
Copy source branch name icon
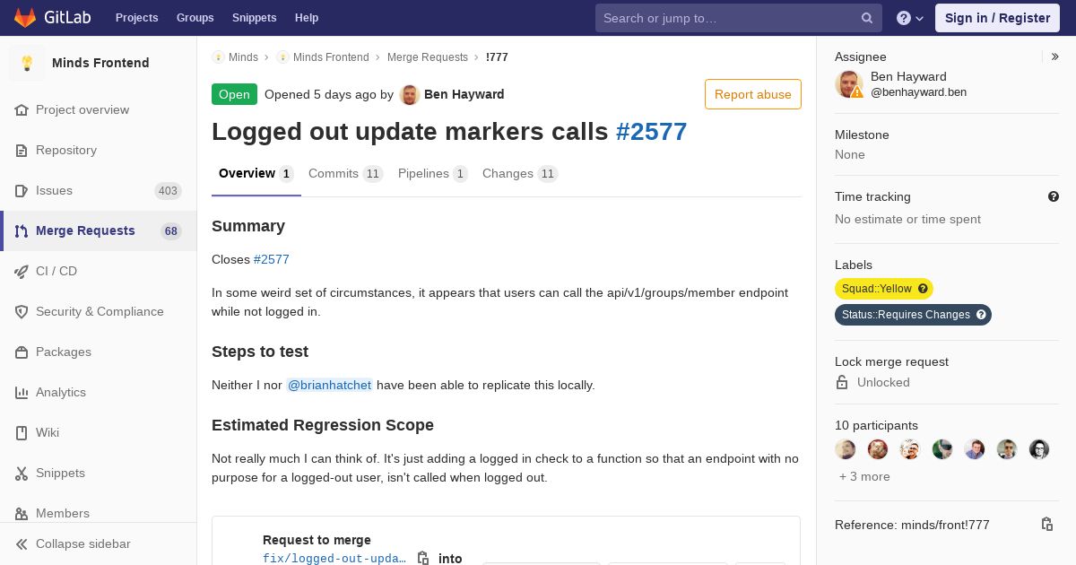(x=423, y=559)
